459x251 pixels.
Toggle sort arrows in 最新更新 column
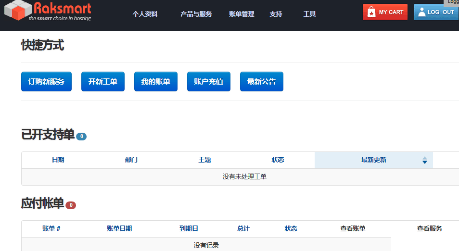coord(425,160)
